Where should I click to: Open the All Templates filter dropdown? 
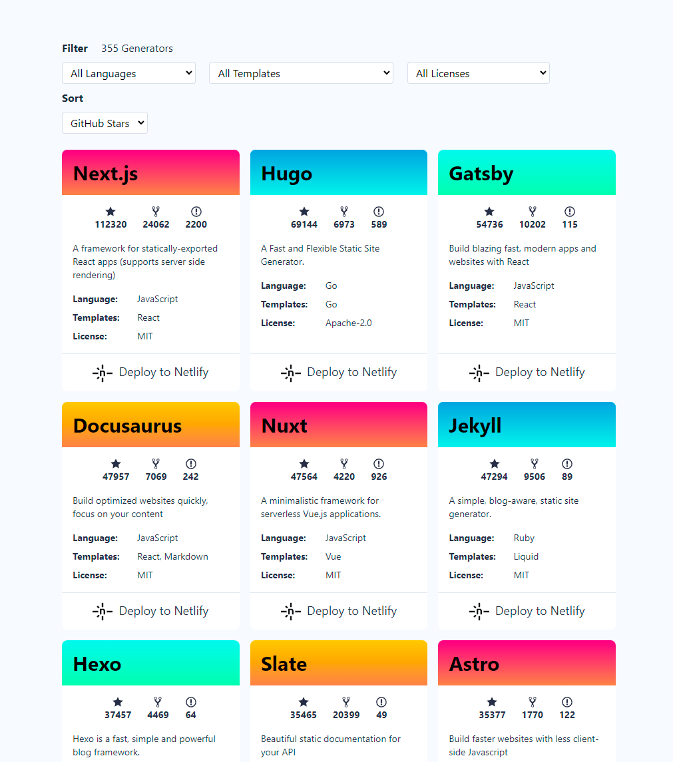(301, 73)
